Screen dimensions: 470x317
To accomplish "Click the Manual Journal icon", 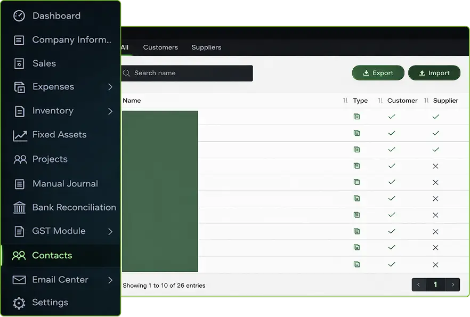I will [19, 184].
